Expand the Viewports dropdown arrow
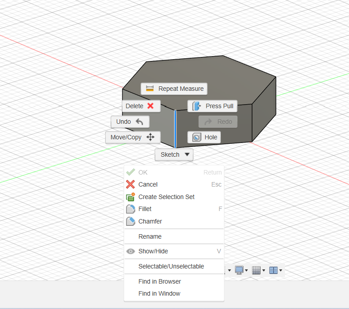Image resolution: width=349 pixels, height=309 pixels. [280, 271]
